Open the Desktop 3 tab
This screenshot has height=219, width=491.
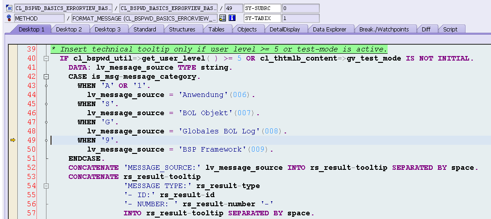click(107, 30)
